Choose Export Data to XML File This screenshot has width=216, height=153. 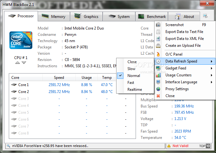point(185,39)
